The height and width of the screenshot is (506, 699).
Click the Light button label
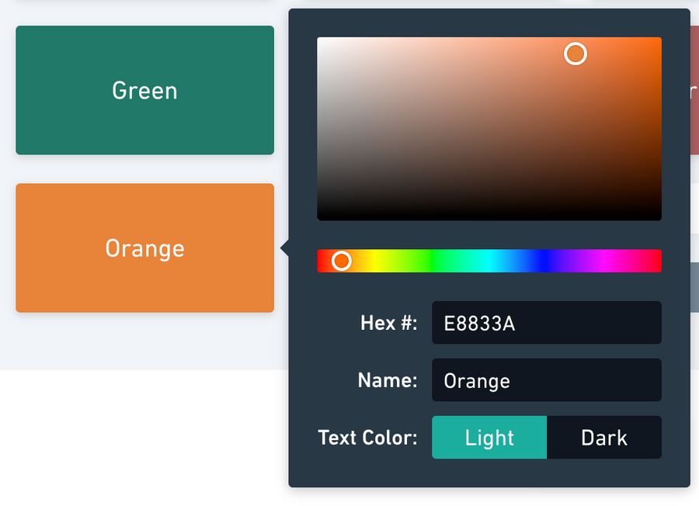(489, 438)
